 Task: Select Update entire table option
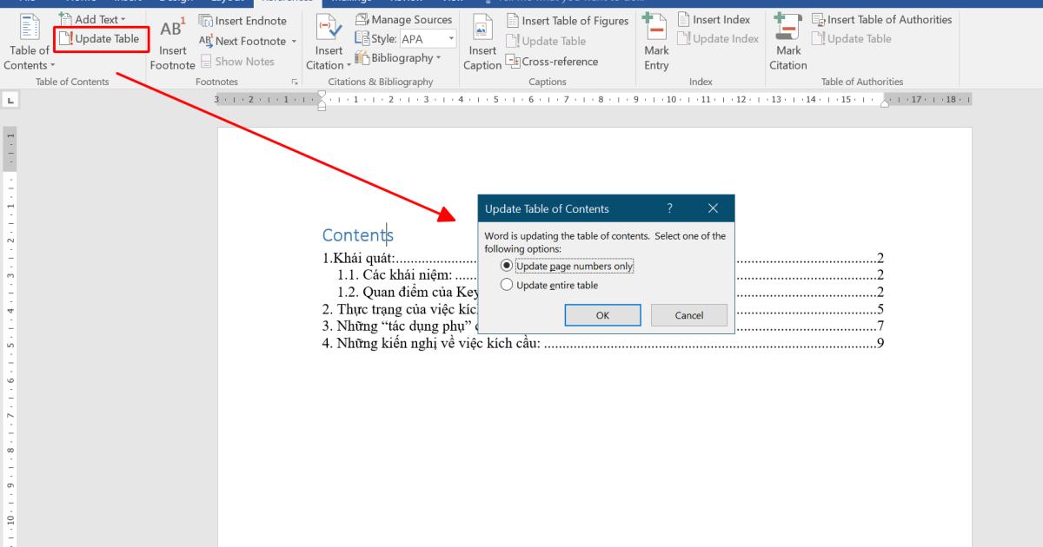[x=508, y=285]
